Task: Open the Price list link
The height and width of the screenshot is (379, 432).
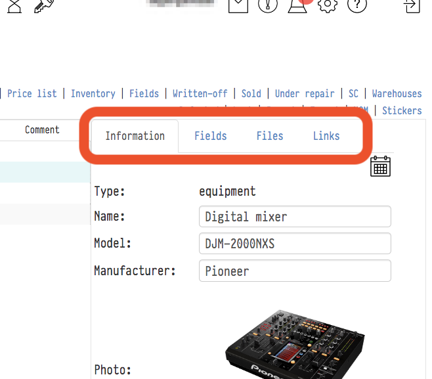Action: tap(32, 94)
